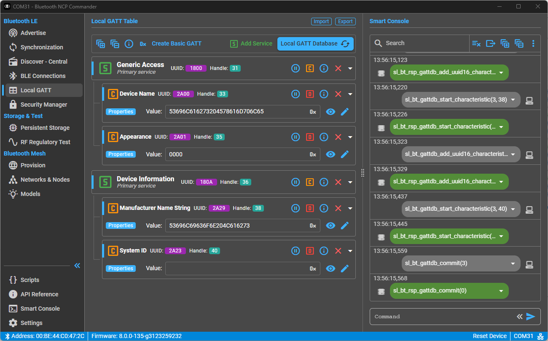Show info for Device Information service
This screenshot has width=548, height=341.
click(324, 182)
